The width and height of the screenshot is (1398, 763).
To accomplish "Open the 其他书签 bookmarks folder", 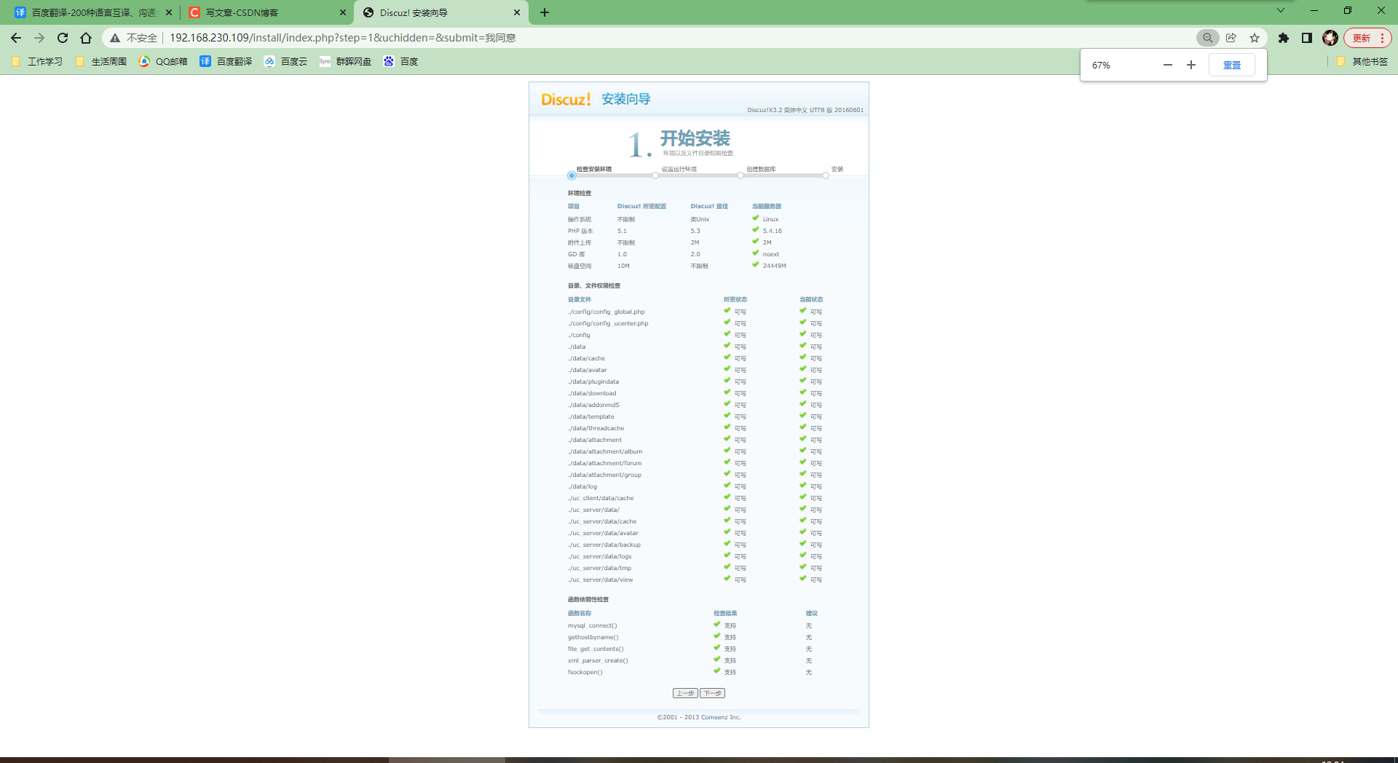I will (x=1362, y=62).
